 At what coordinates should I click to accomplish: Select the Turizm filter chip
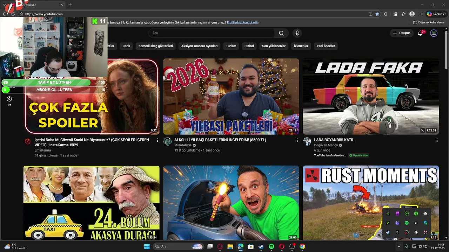coord(231,46)
